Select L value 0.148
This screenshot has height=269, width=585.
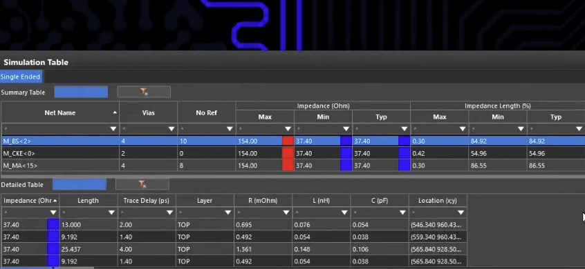(321, 249)
